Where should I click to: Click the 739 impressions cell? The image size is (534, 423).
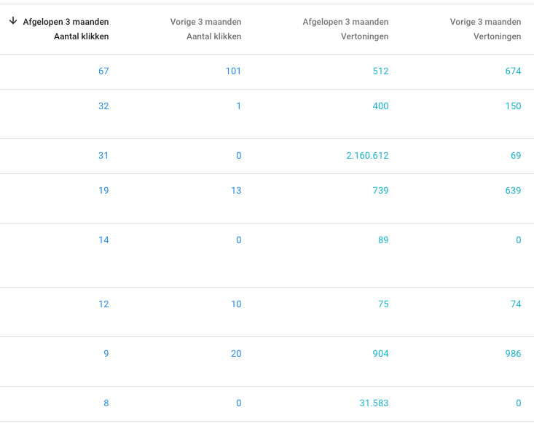coord(380,191)
